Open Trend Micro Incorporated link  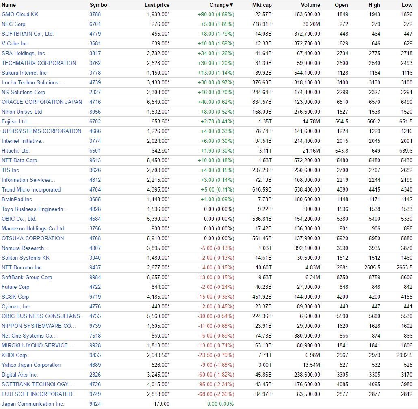(x=31, y=190)
